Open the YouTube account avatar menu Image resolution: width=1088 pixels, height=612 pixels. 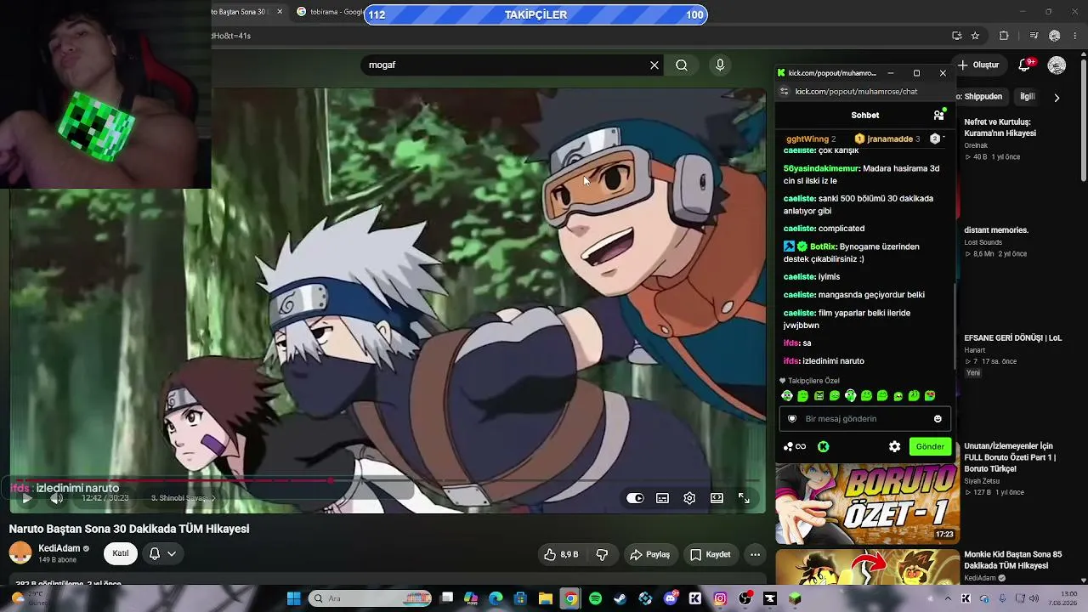pos(1057,65)
